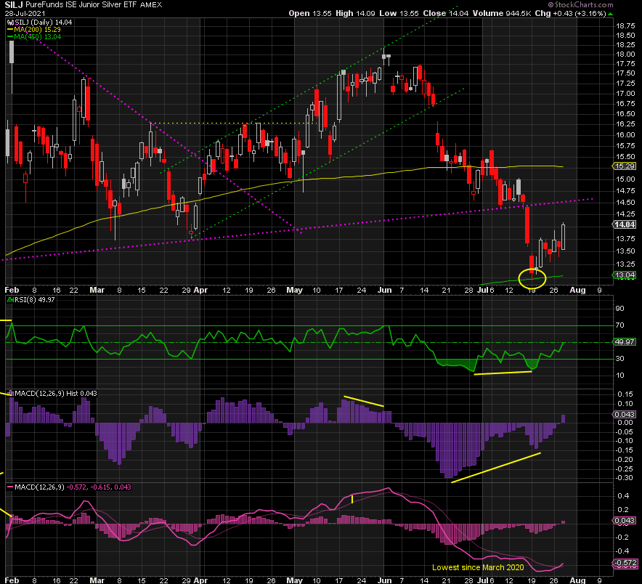Click the RSI(8) 49.97 panel label

click(34, 300)
